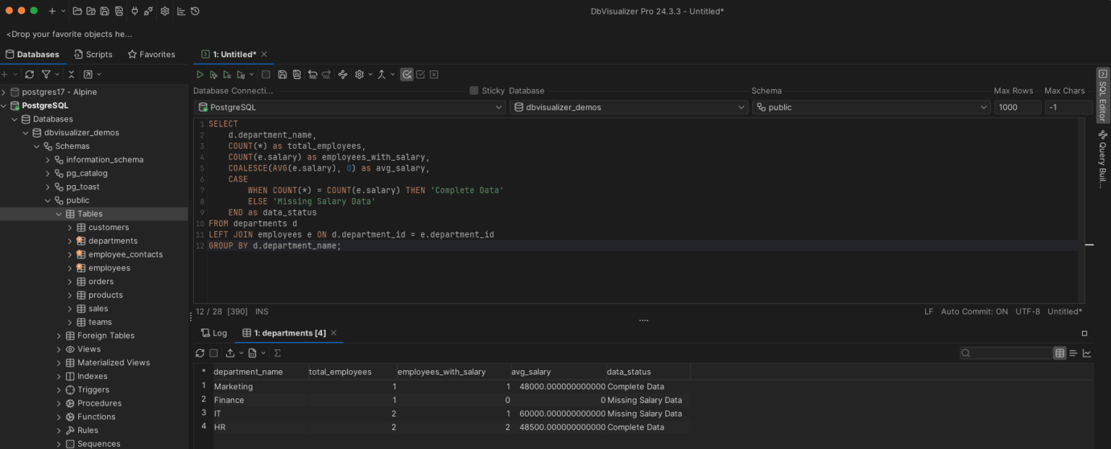Undo last SQL edit via undo SQL icon
Screen dimensions: 1111x449
pyautogui.click(x=312, y=74)
